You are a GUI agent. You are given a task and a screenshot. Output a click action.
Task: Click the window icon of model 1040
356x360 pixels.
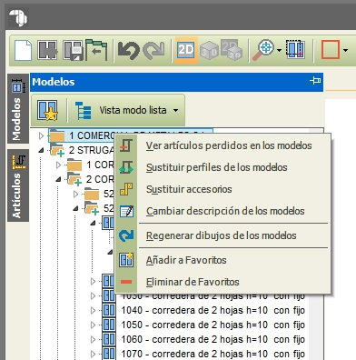click(x=108, y=310)
